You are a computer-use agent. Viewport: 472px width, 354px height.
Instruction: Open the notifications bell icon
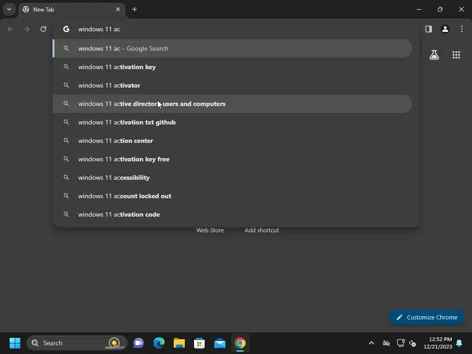(460, 343)
